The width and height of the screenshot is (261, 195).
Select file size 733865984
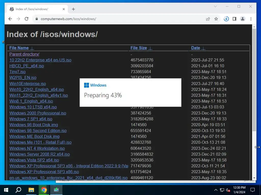coord(141,72)
